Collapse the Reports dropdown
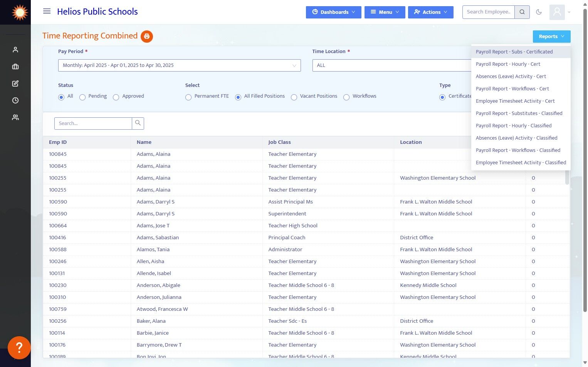Image resolution: width=588 pixels, height=367 pixels. point(552,37)
